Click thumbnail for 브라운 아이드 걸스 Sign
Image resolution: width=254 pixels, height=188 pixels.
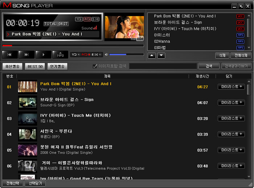pos(28,103)
